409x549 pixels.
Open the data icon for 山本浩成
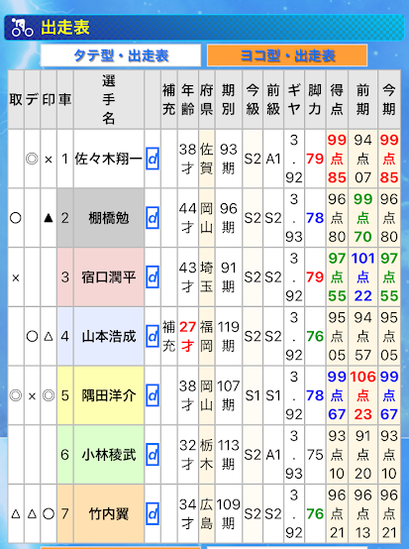pyautogui.click(x=153, y=337)
